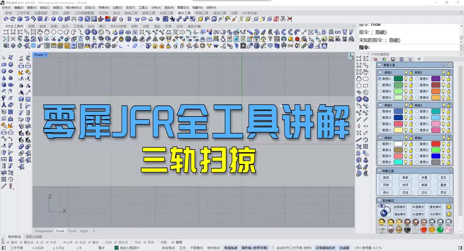
Task: Apply the green gem material sphere
Action: tap(440, 230)
